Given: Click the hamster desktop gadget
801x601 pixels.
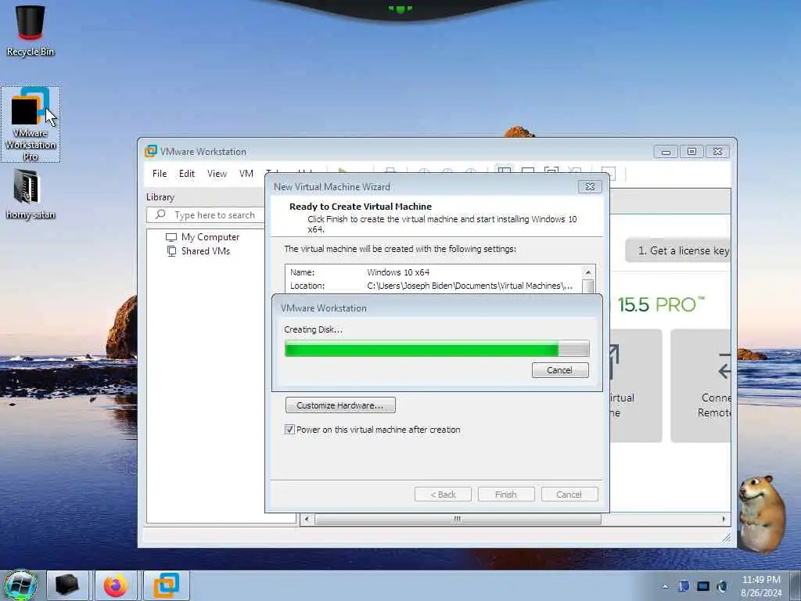Looking at the screenshot, I should pos(762,513).
